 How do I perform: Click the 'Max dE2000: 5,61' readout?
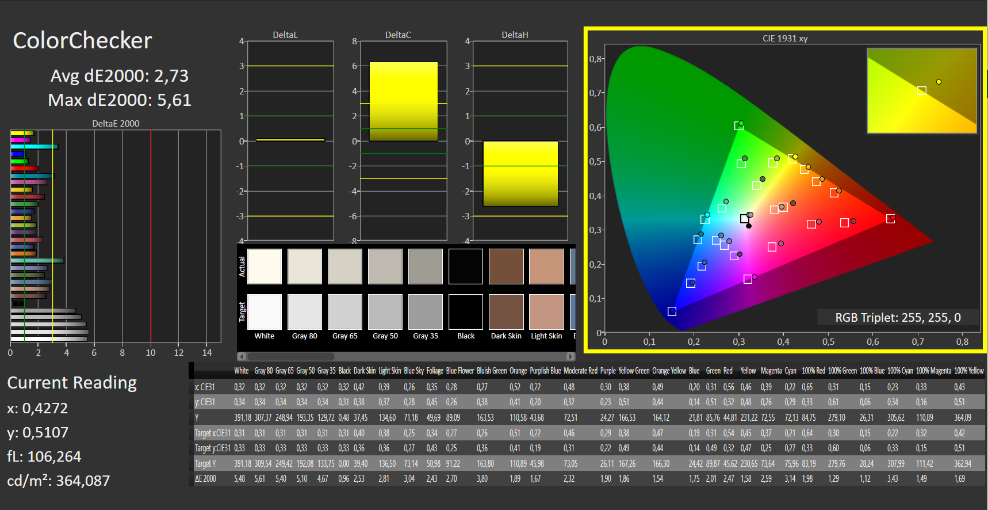(x=120, y=100)
